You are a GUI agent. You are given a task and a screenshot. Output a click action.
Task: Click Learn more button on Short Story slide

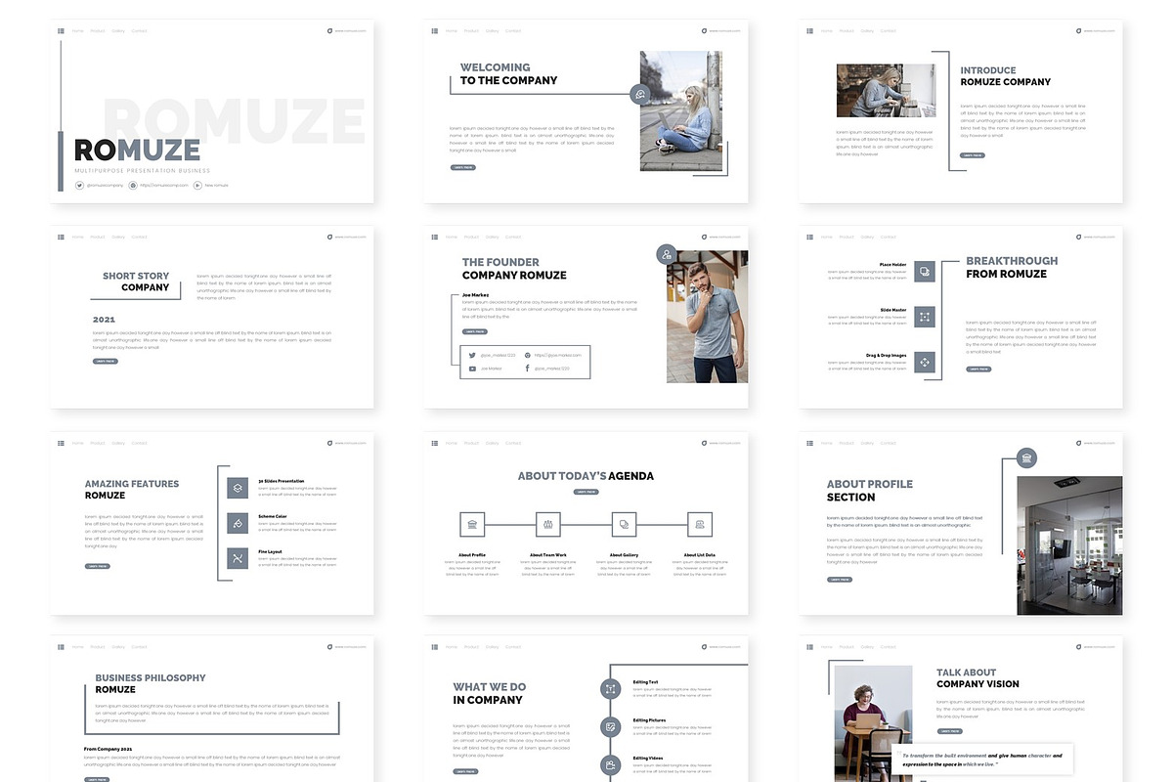tap(106, 361)
